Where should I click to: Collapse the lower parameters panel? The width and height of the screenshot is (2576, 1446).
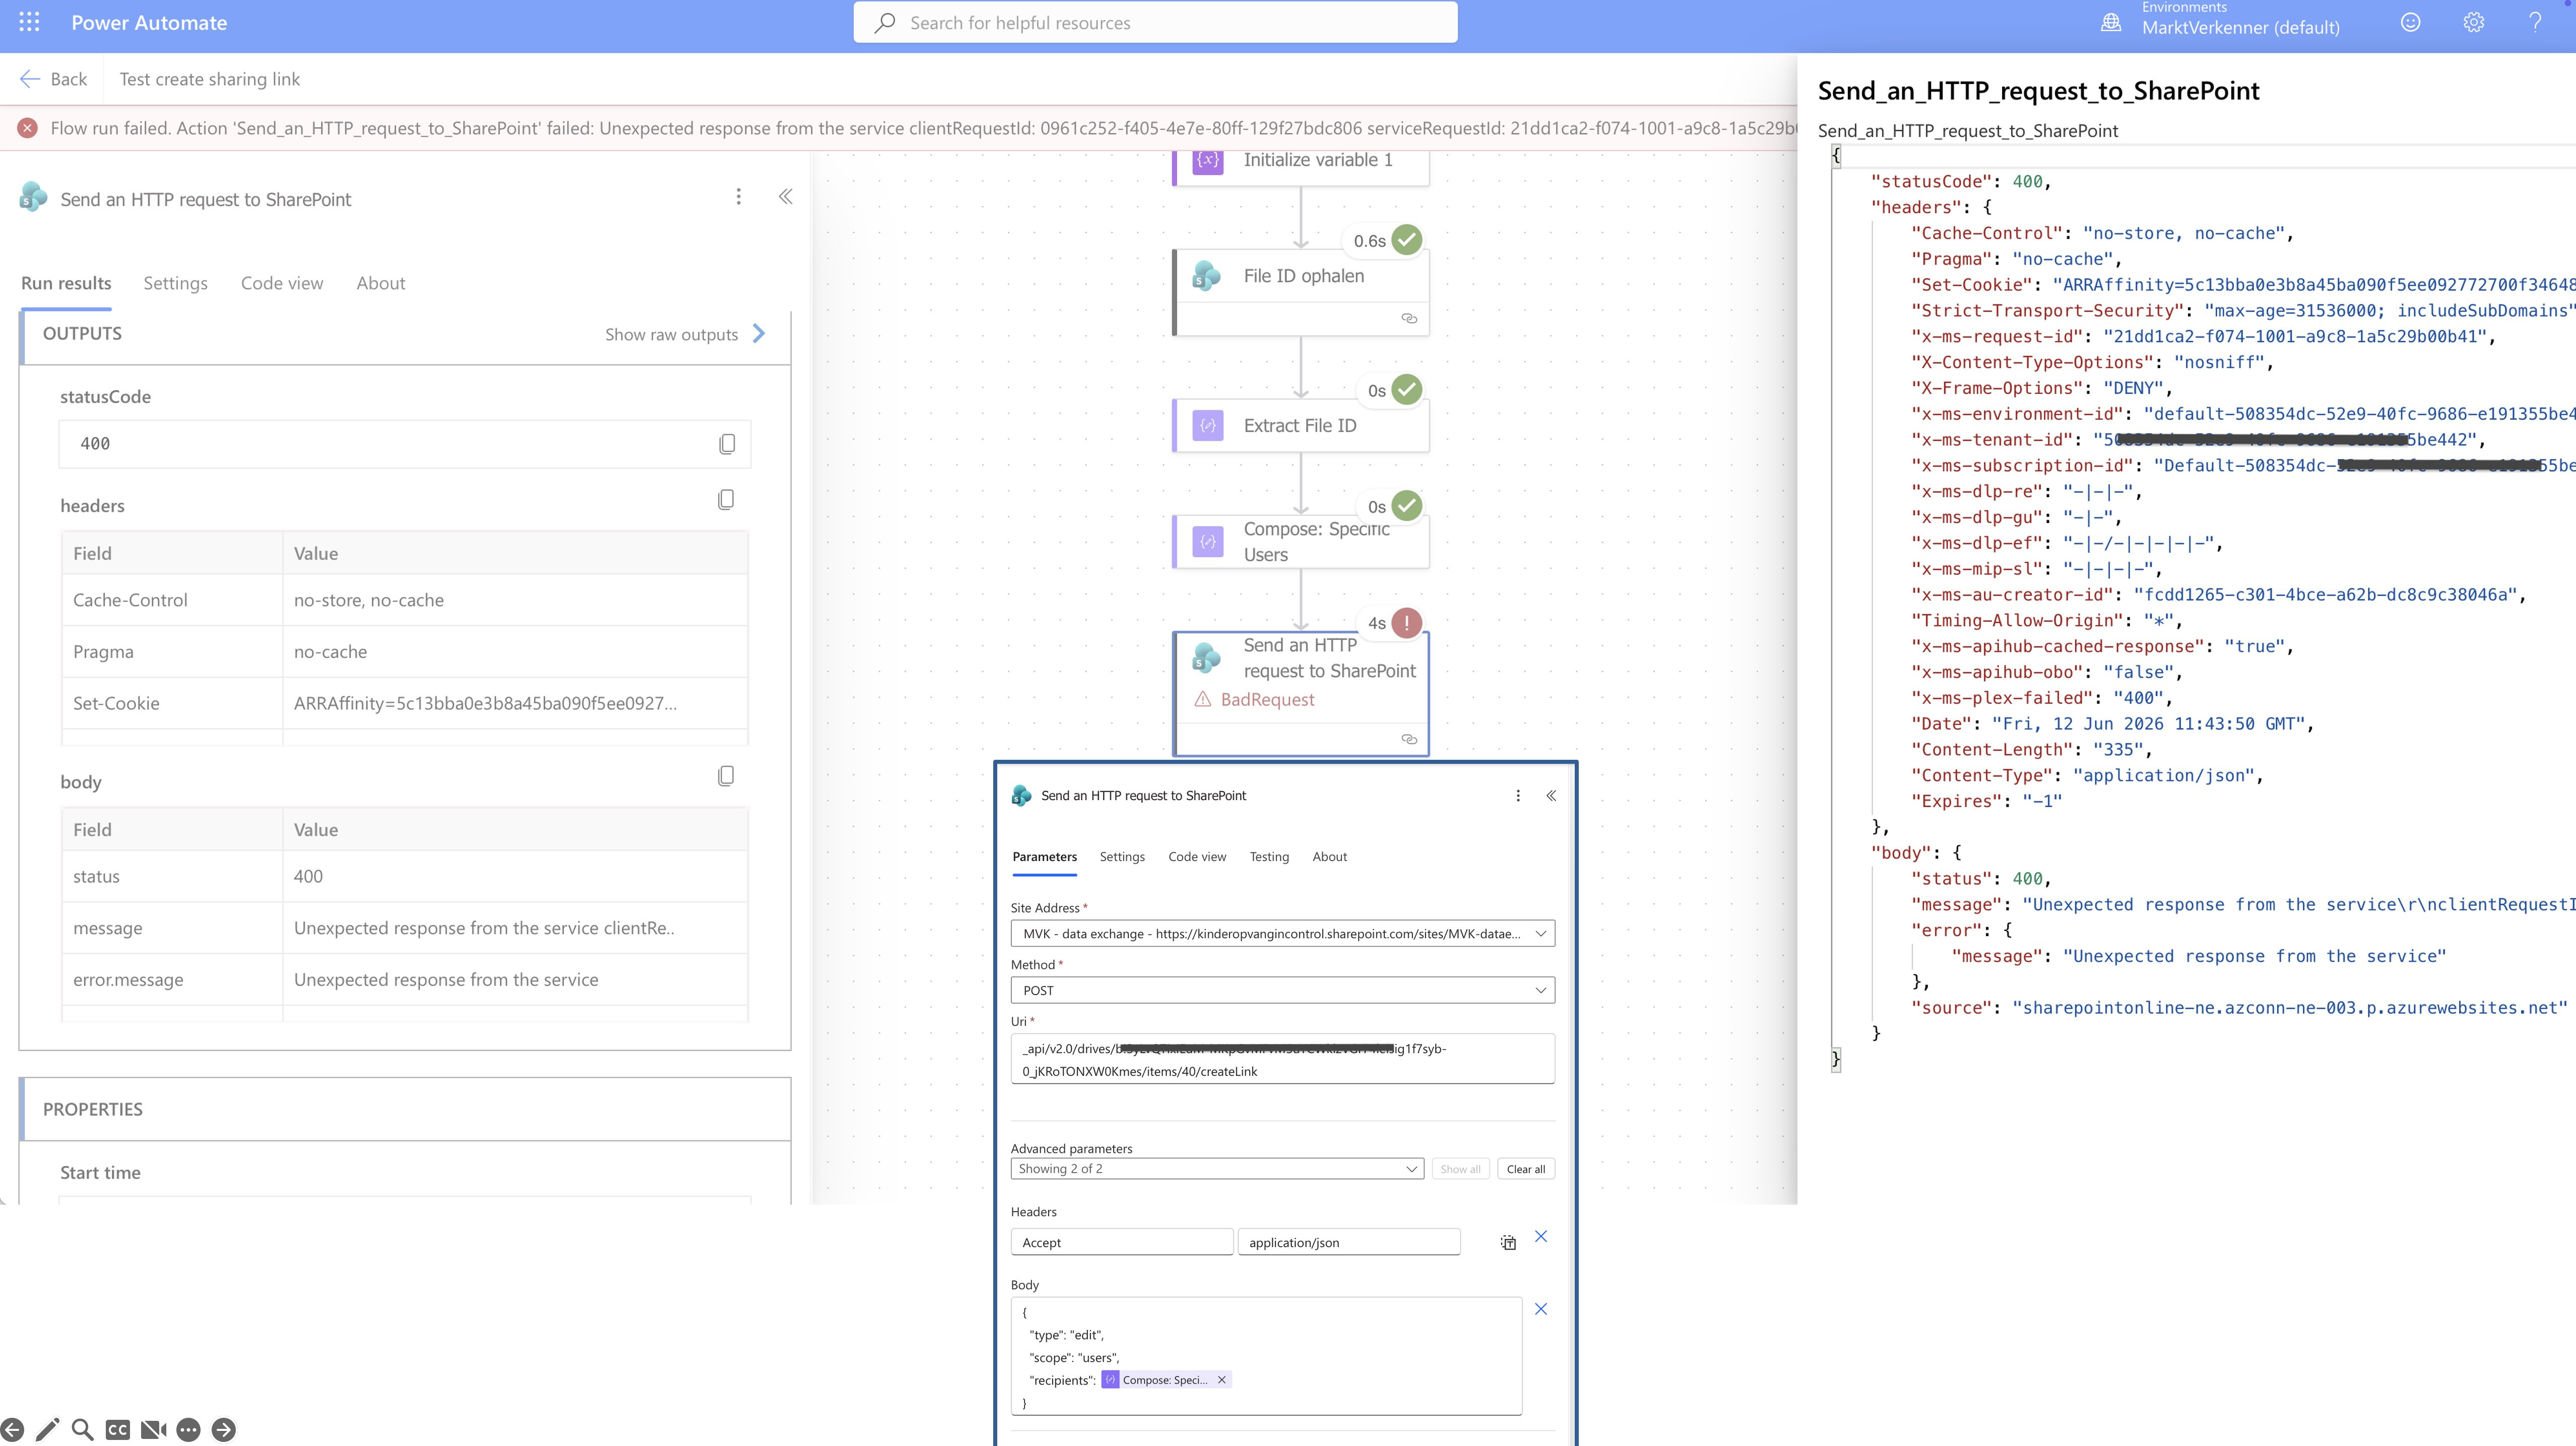pos(1551,796)
